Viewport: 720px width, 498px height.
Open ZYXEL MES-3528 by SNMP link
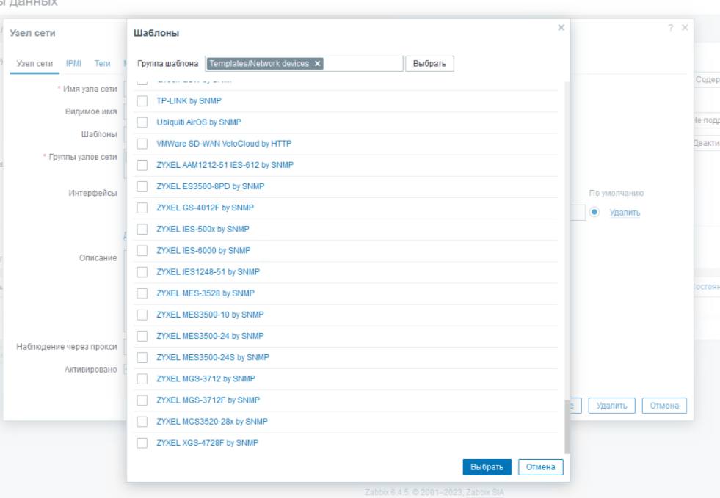pos(206,293)
